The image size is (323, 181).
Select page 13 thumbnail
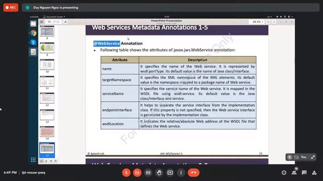47,115
